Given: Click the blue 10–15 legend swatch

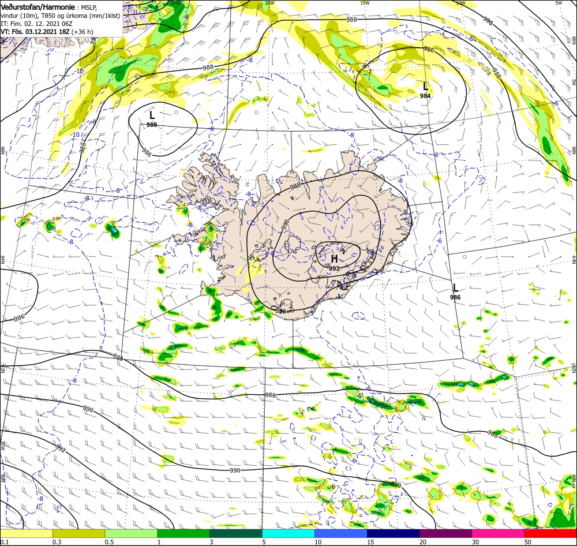Looking at the screenshot, I should [x=341, y=533].
